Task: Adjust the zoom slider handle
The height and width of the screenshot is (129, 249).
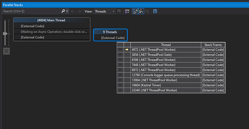Action: click(x=5, y=34)
